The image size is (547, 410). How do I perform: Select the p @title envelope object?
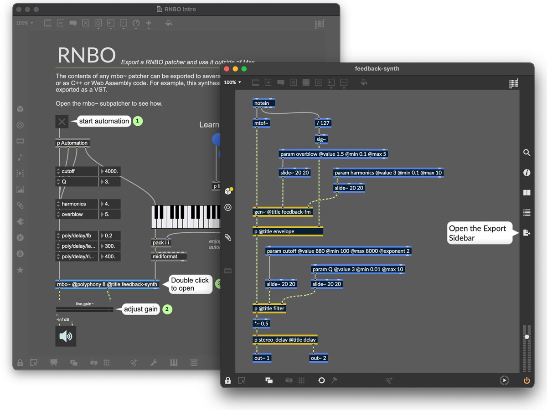(x=288, y=231)
